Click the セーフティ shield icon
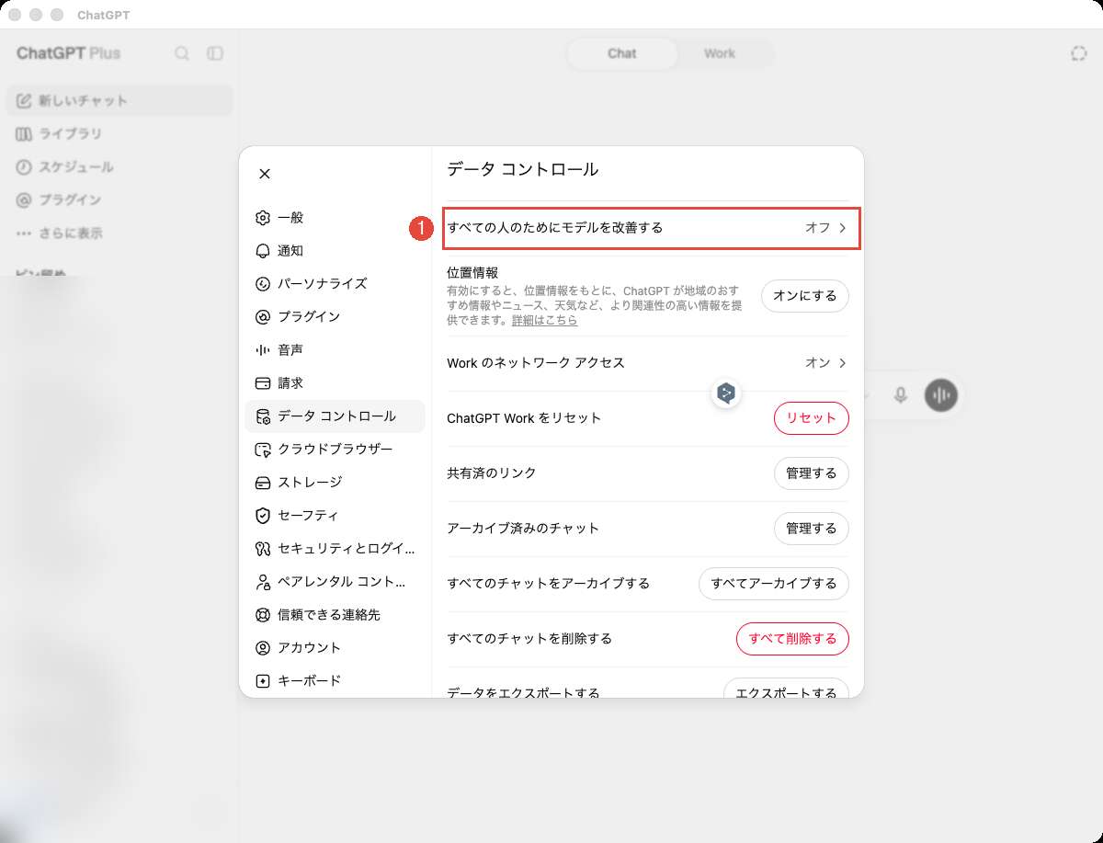The height and width of the screenshot is (843, 1103). click(x=263, y=516)
